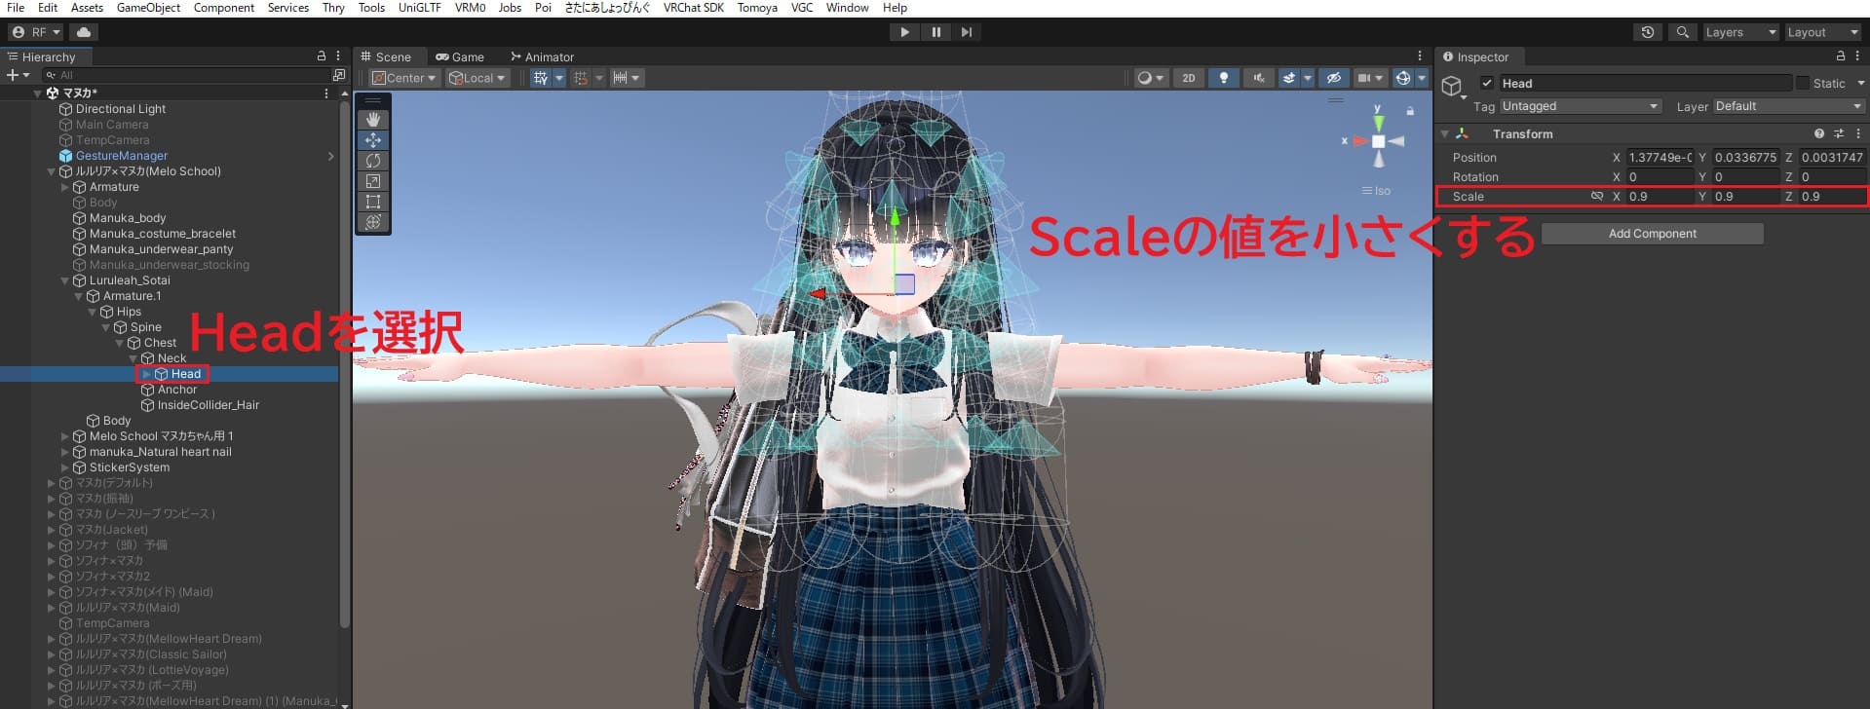The width and height of the screenshot is (1870, 709).
Task: Click the gizmo Y axis cone
Action: click(1378, 124)
